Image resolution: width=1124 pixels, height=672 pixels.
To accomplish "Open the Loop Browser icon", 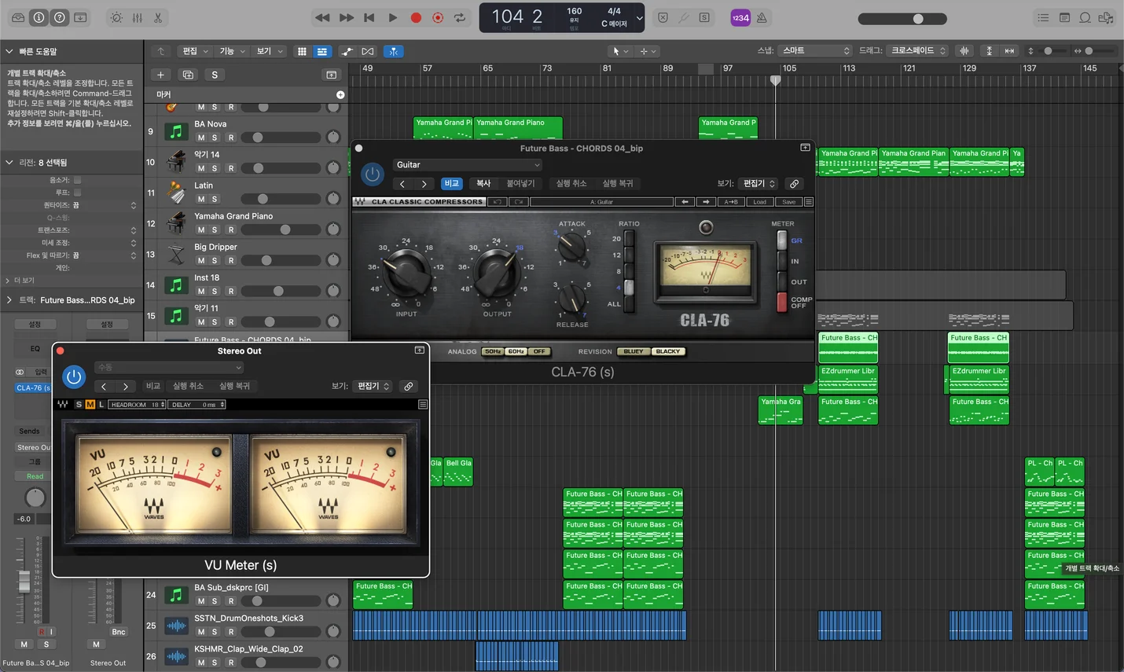I will point(1085,17).
